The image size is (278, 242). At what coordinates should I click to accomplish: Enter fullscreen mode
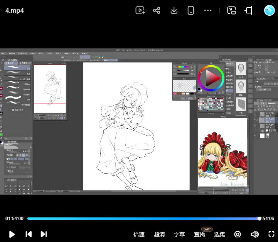[x=271, y=234]
